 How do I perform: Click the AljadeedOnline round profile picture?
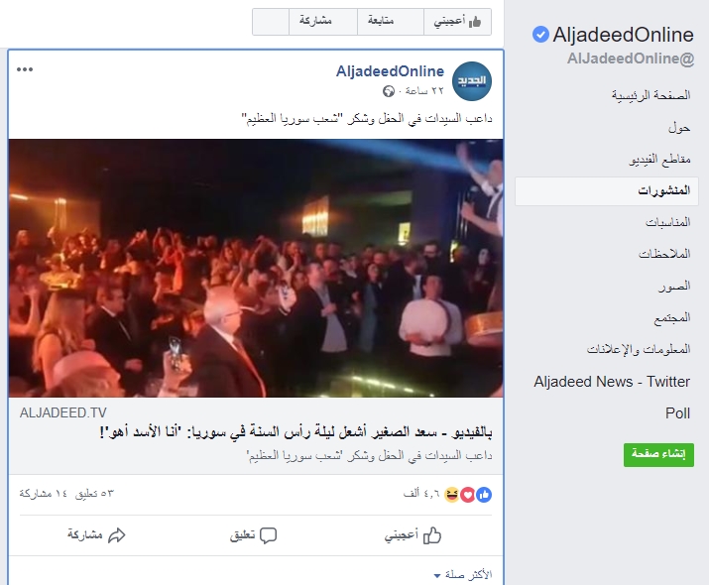point(472,81)
